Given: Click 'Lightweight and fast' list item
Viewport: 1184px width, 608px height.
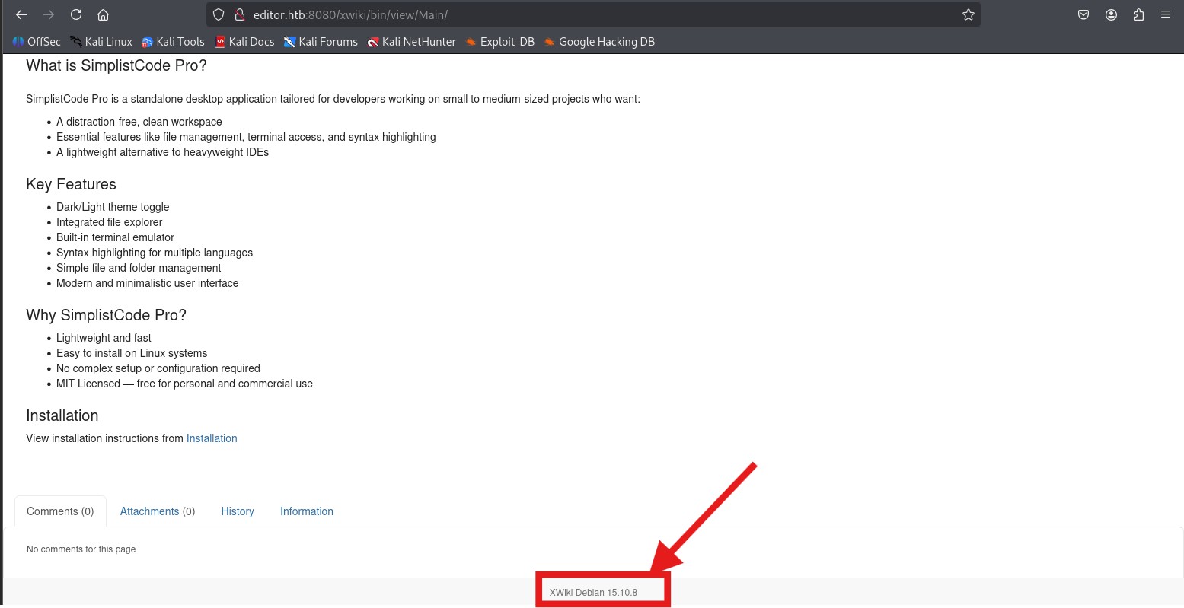Looking at the screenshot, I should coord(104,338).
